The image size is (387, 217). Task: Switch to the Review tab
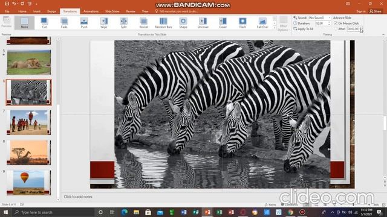point(131,11)
